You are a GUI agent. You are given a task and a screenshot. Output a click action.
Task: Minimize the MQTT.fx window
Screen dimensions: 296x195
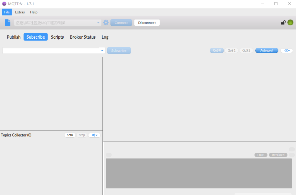point(263,4)
